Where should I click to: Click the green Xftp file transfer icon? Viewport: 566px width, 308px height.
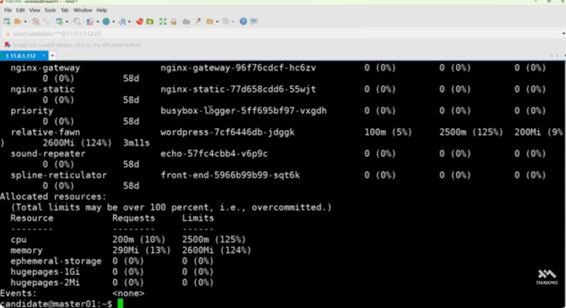[x=149, y=22]
